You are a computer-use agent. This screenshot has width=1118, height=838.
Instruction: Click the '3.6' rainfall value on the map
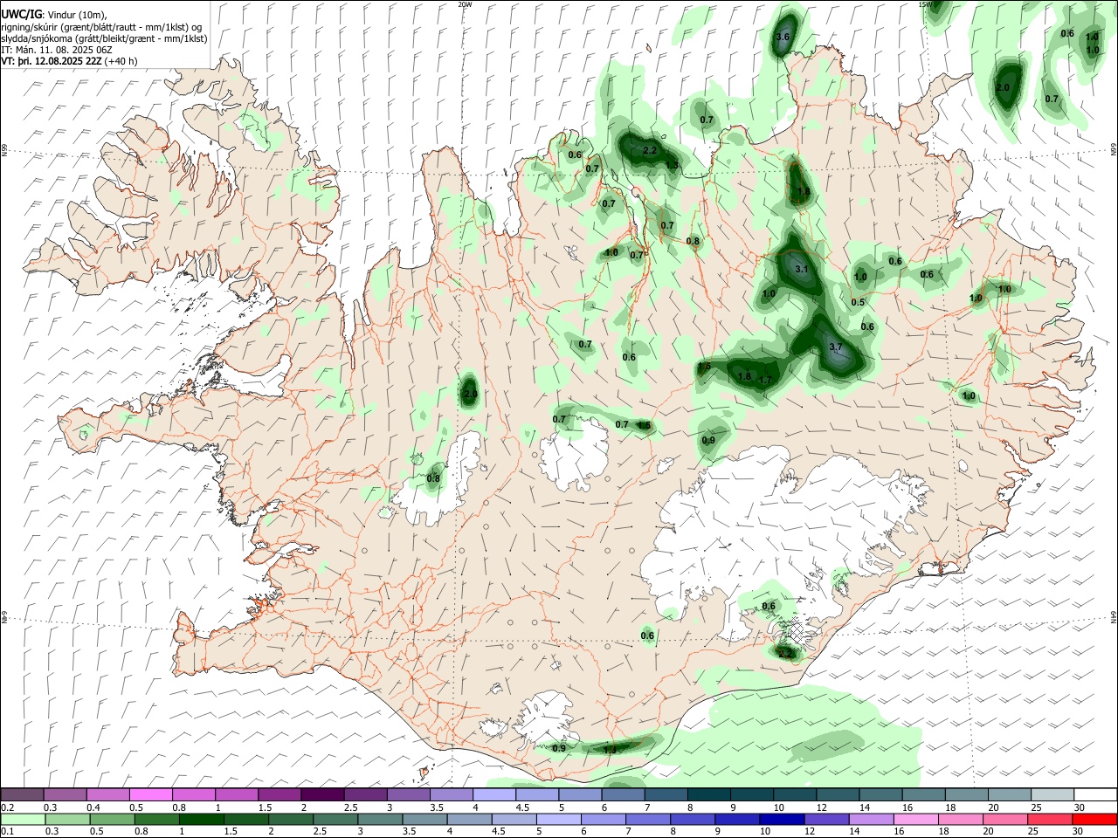pyautogui.click(x=783, y=37)
